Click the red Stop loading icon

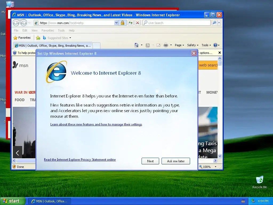click(138, 23)
